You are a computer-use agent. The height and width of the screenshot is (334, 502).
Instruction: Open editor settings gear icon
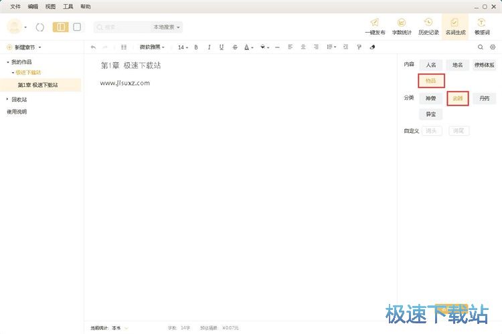493,47
